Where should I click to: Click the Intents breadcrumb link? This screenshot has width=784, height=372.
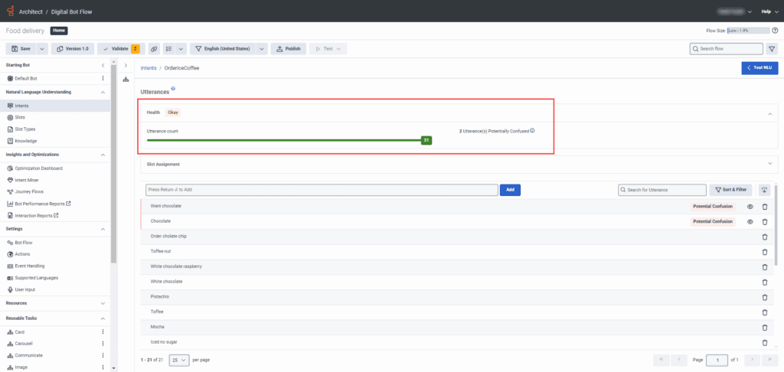(149, 68)
